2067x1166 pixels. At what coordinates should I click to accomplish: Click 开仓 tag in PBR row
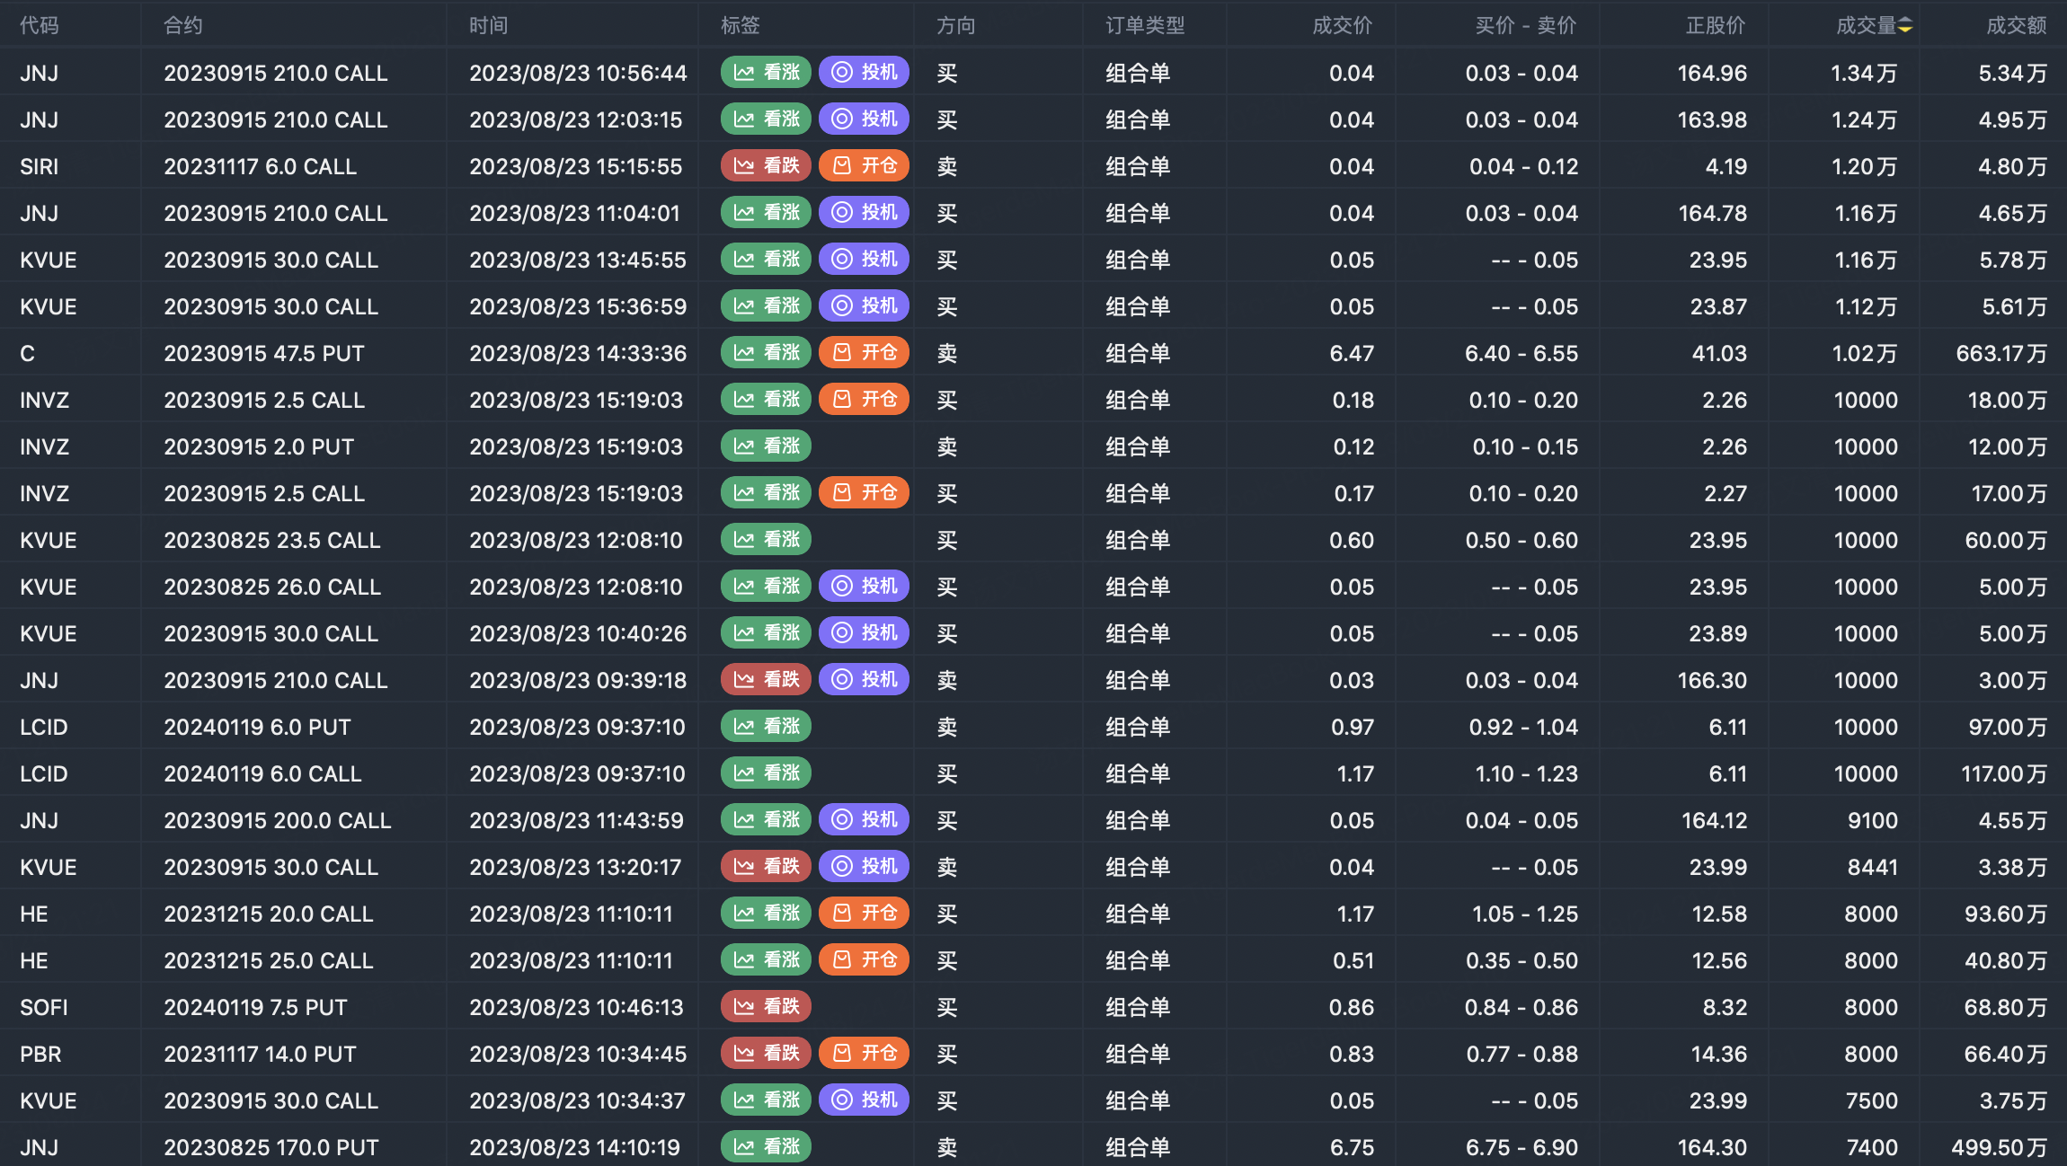864,1054
